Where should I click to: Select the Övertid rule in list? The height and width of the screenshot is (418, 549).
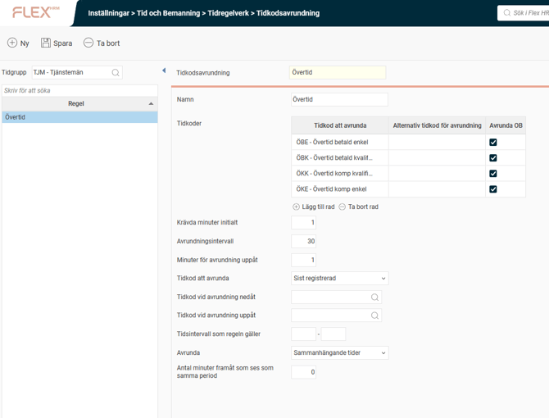click(x=79, y=117)
